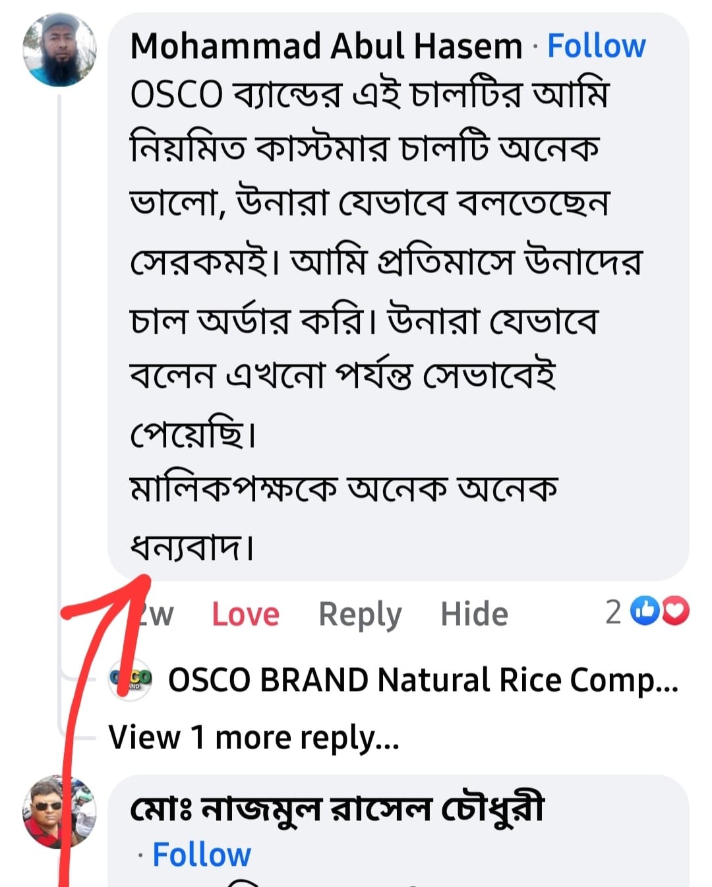Reply to Mohammad Abul Hasem's comment
Screen dimensions: 712x887
360,615
